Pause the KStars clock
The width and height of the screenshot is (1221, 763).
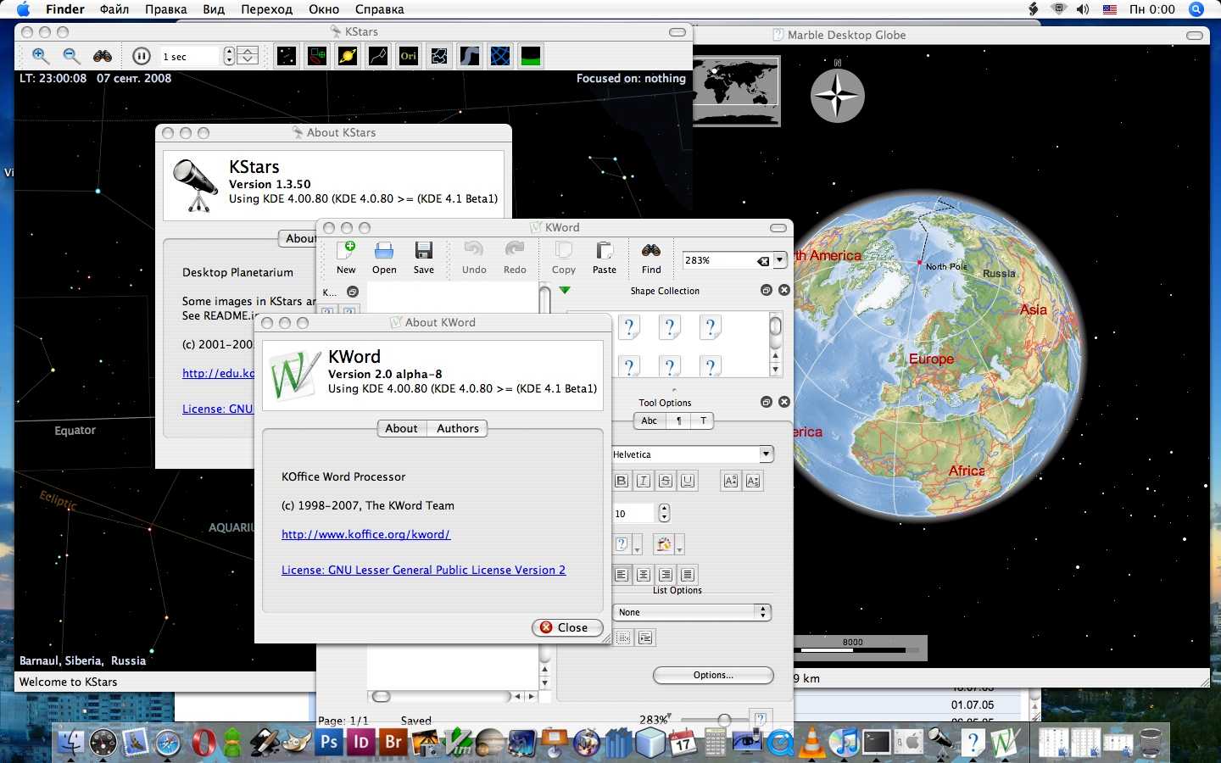(x=142, y=56)
